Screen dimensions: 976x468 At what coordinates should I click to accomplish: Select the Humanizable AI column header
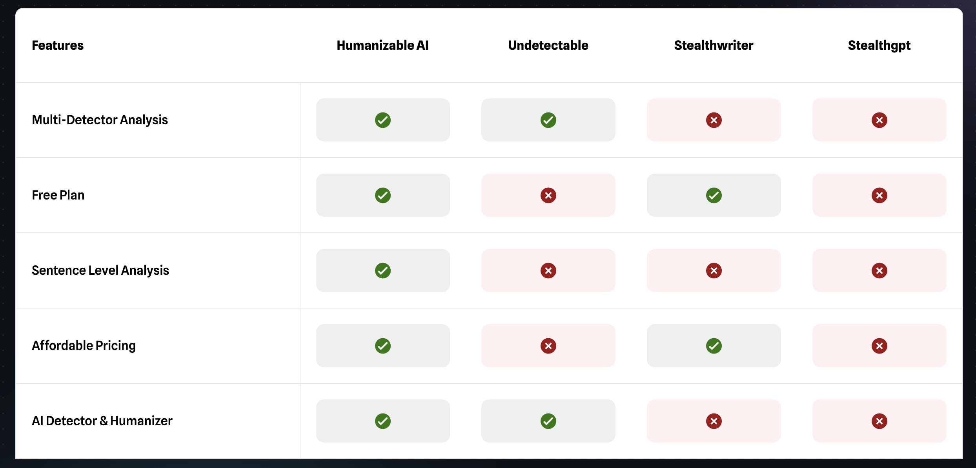383,45
